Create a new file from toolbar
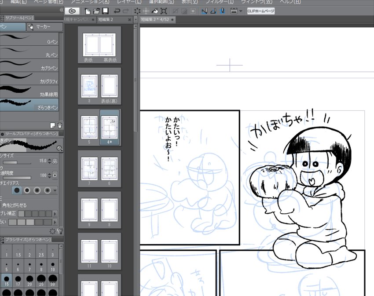Screen dimensions: 374x296 pos(88,11)
